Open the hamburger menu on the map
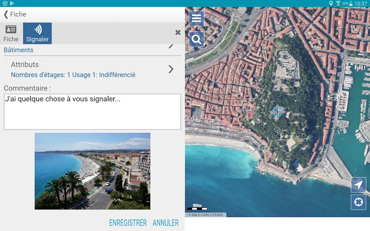The image size is (370, 231). tap(197, 18)
